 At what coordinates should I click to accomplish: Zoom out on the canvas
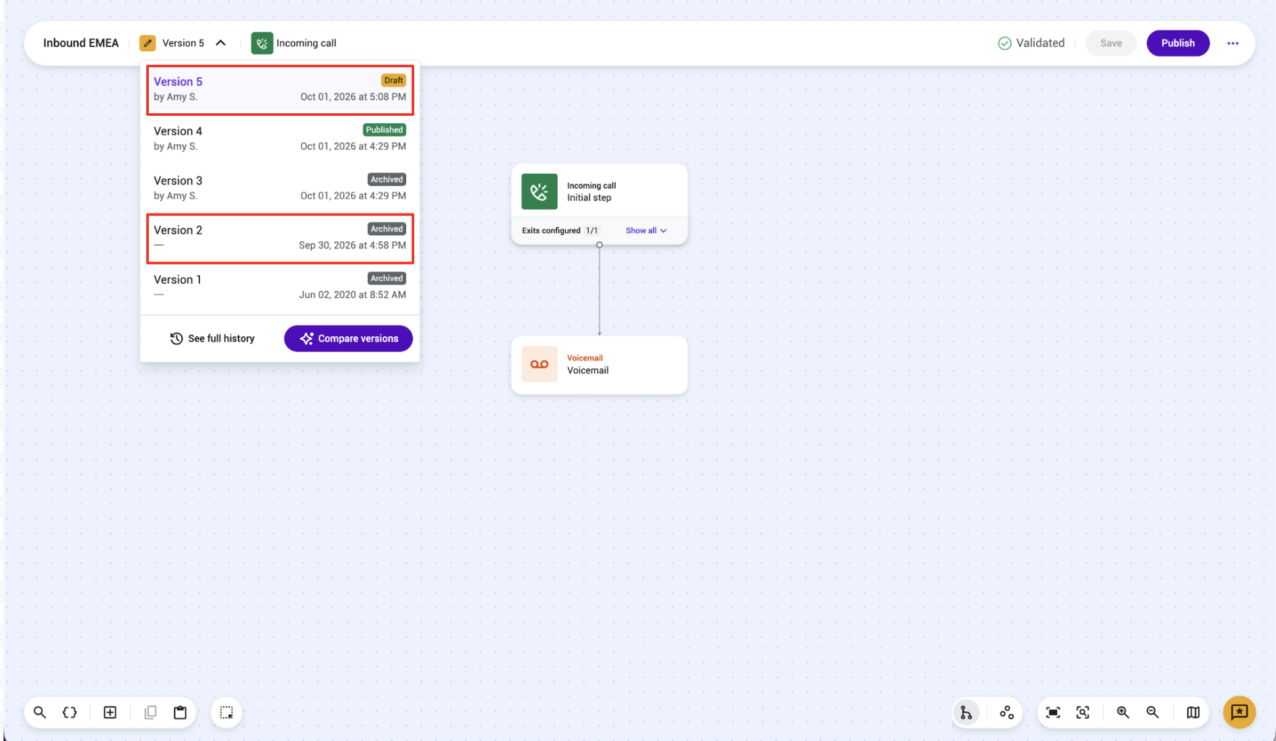click(1153, 712)
